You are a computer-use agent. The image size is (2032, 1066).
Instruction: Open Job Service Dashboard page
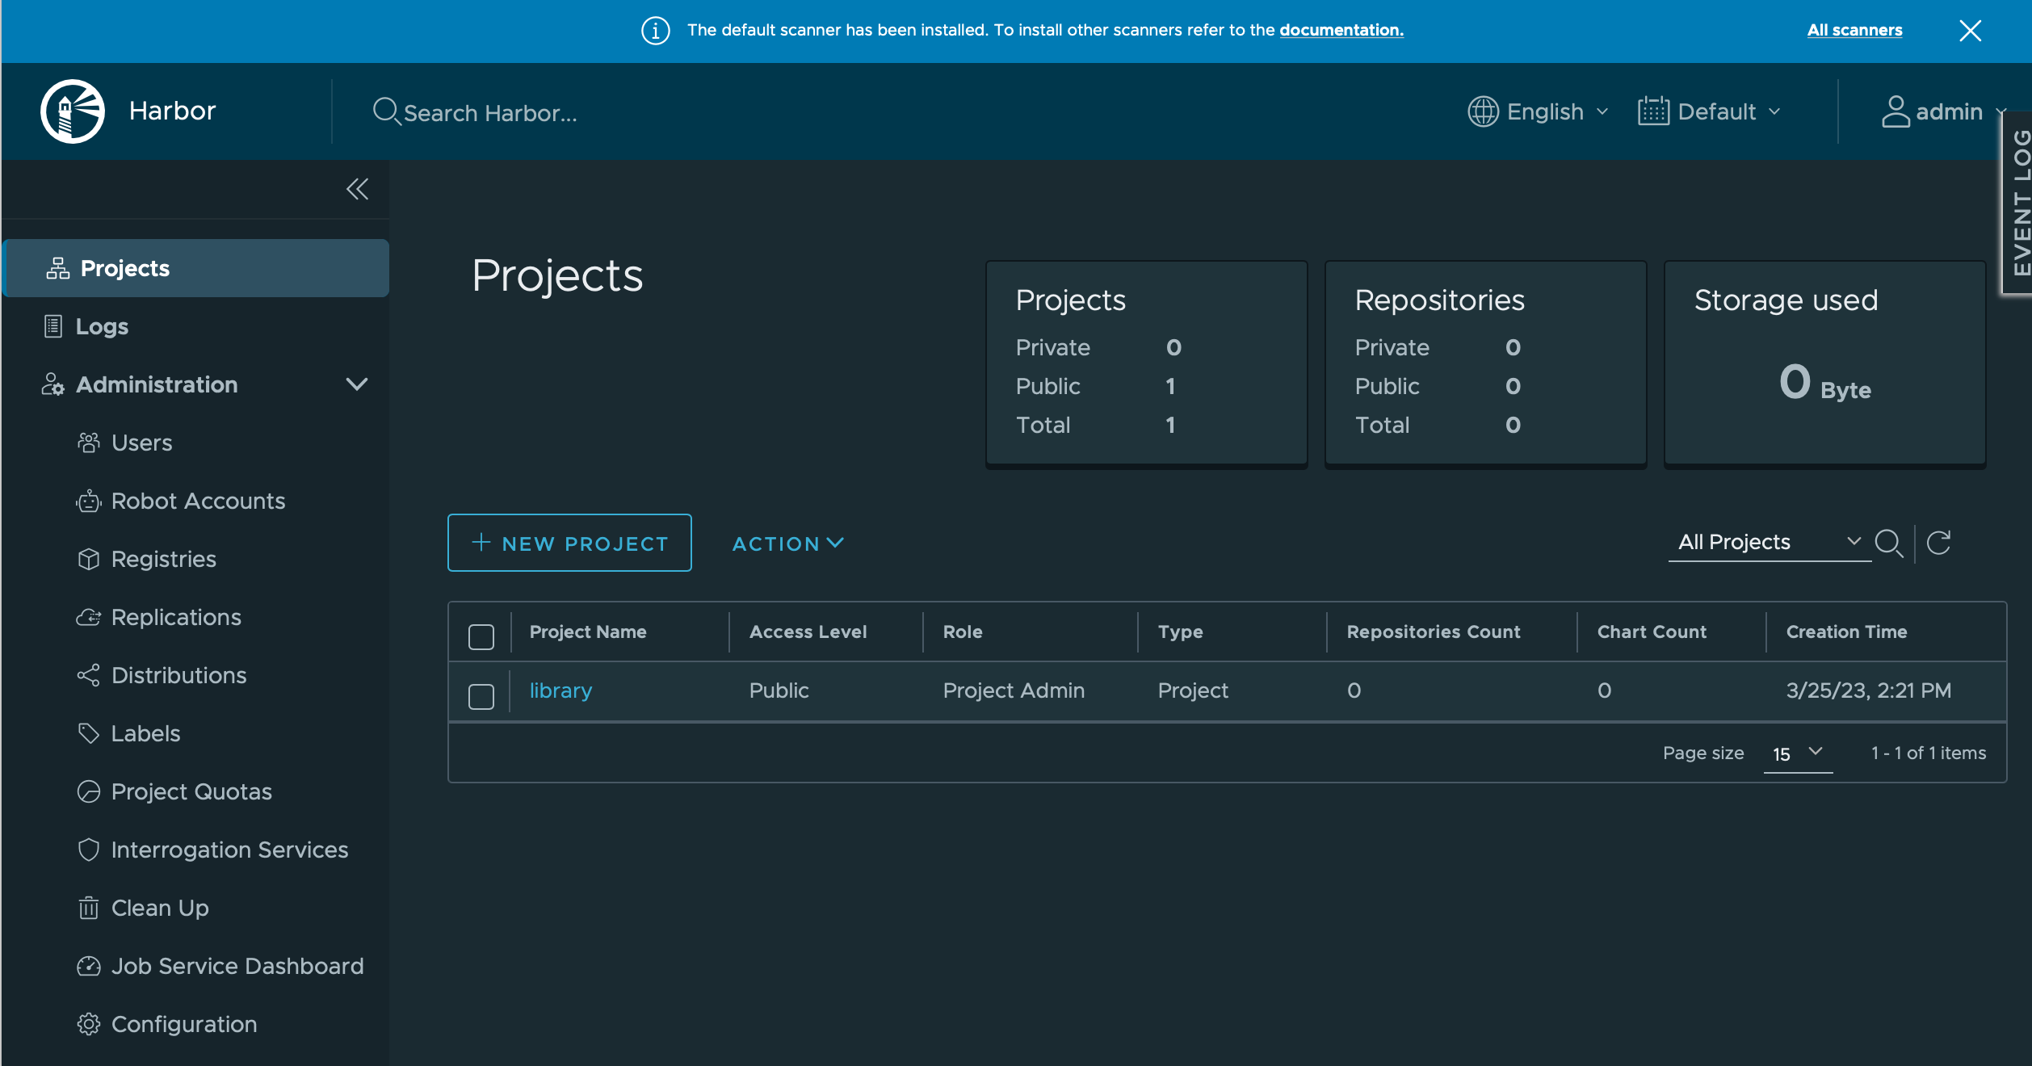pos(237,966)
